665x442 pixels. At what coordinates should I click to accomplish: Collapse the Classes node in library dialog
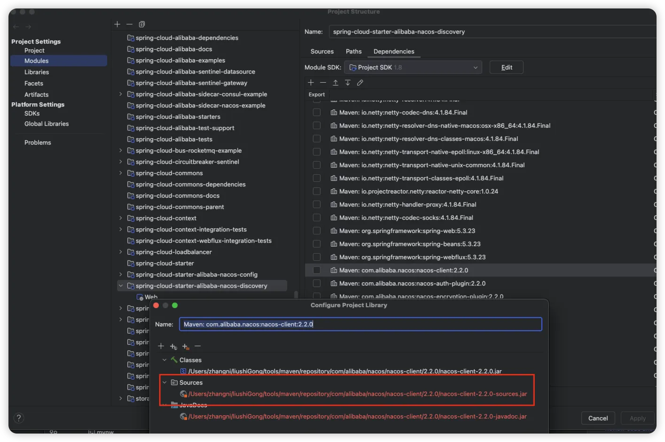click(x=164, y=360)
